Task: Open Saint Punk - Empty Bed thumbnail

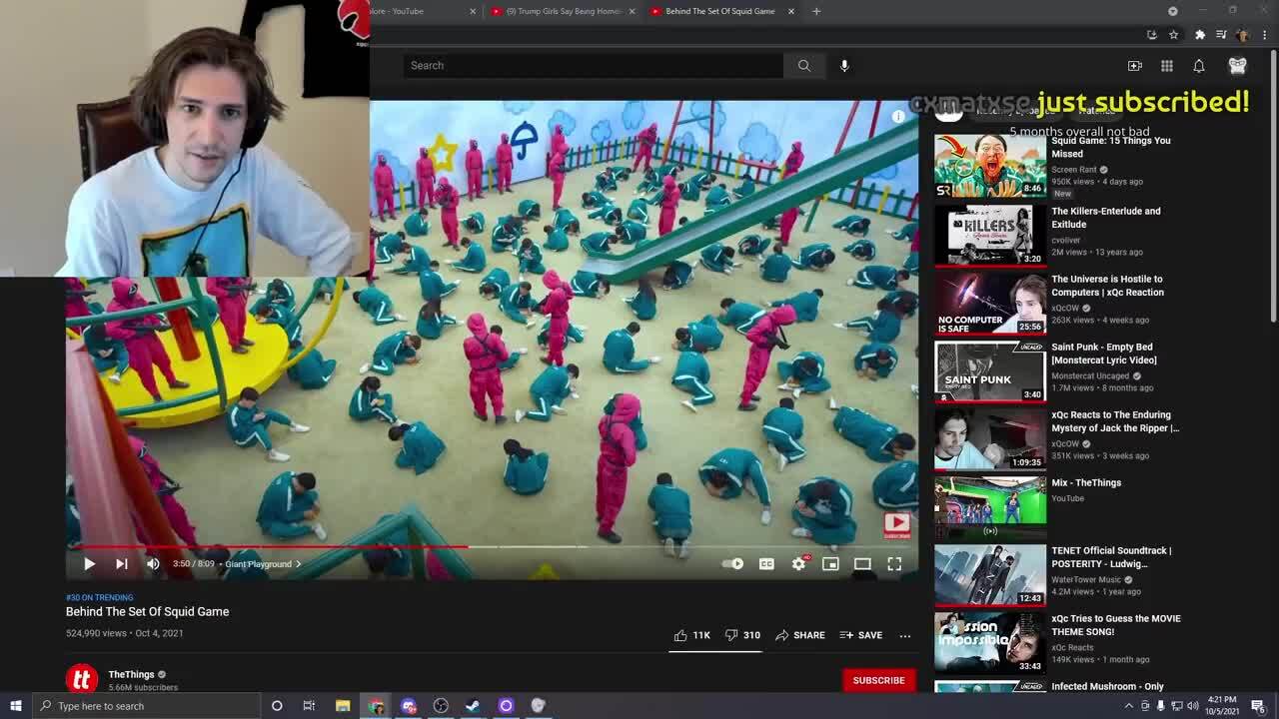Action: coord(990,370)
